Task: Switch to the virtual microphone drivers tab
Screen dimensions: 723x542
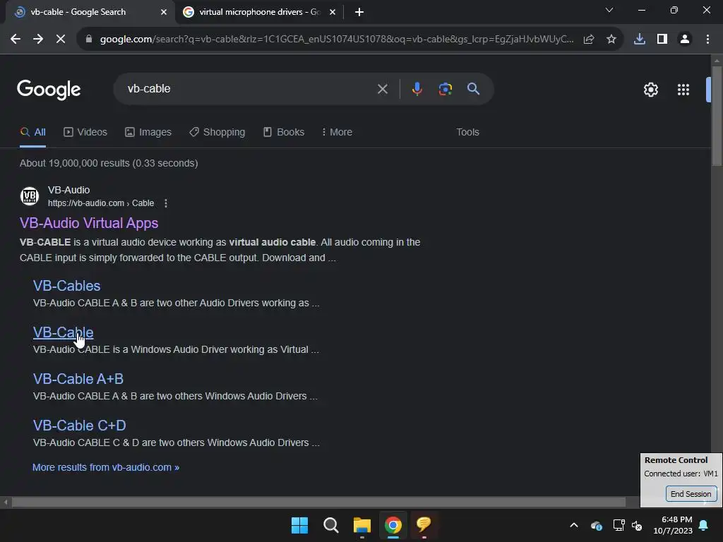Action: 259,12
